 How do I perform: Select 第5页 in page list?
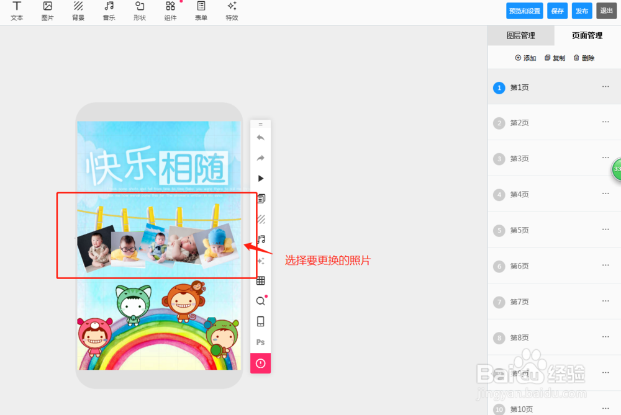tap(555, 230)
